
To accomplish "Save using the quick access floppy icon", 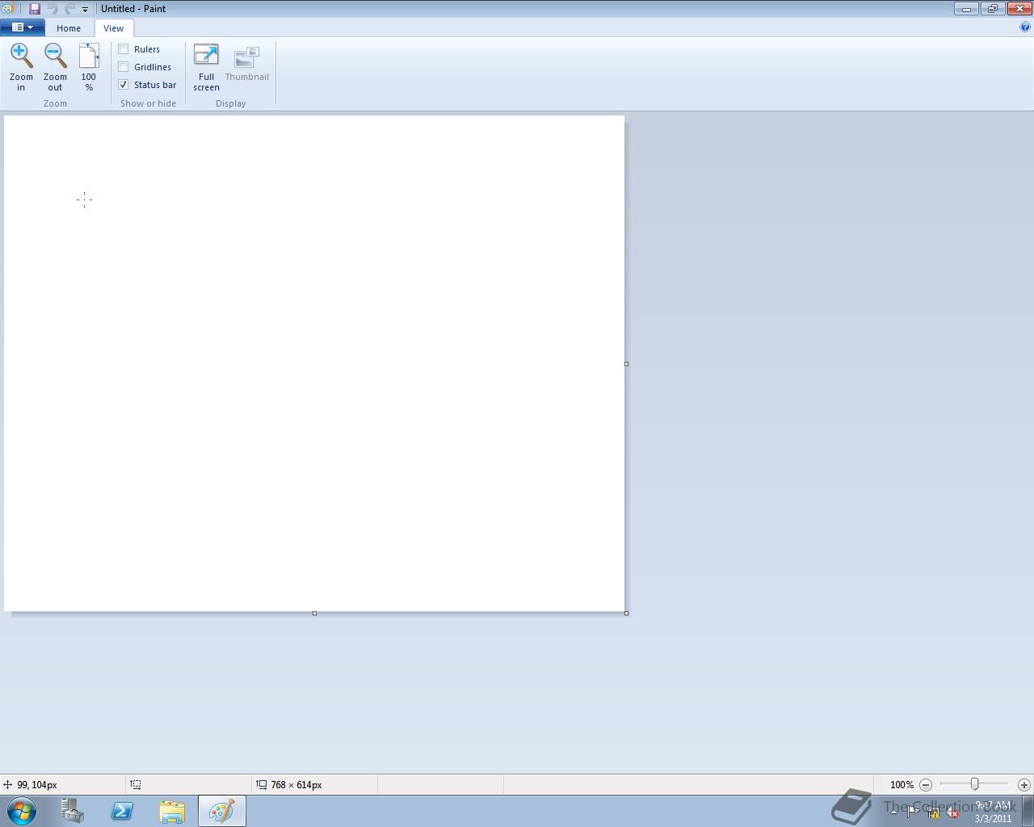I will point(35,9).
